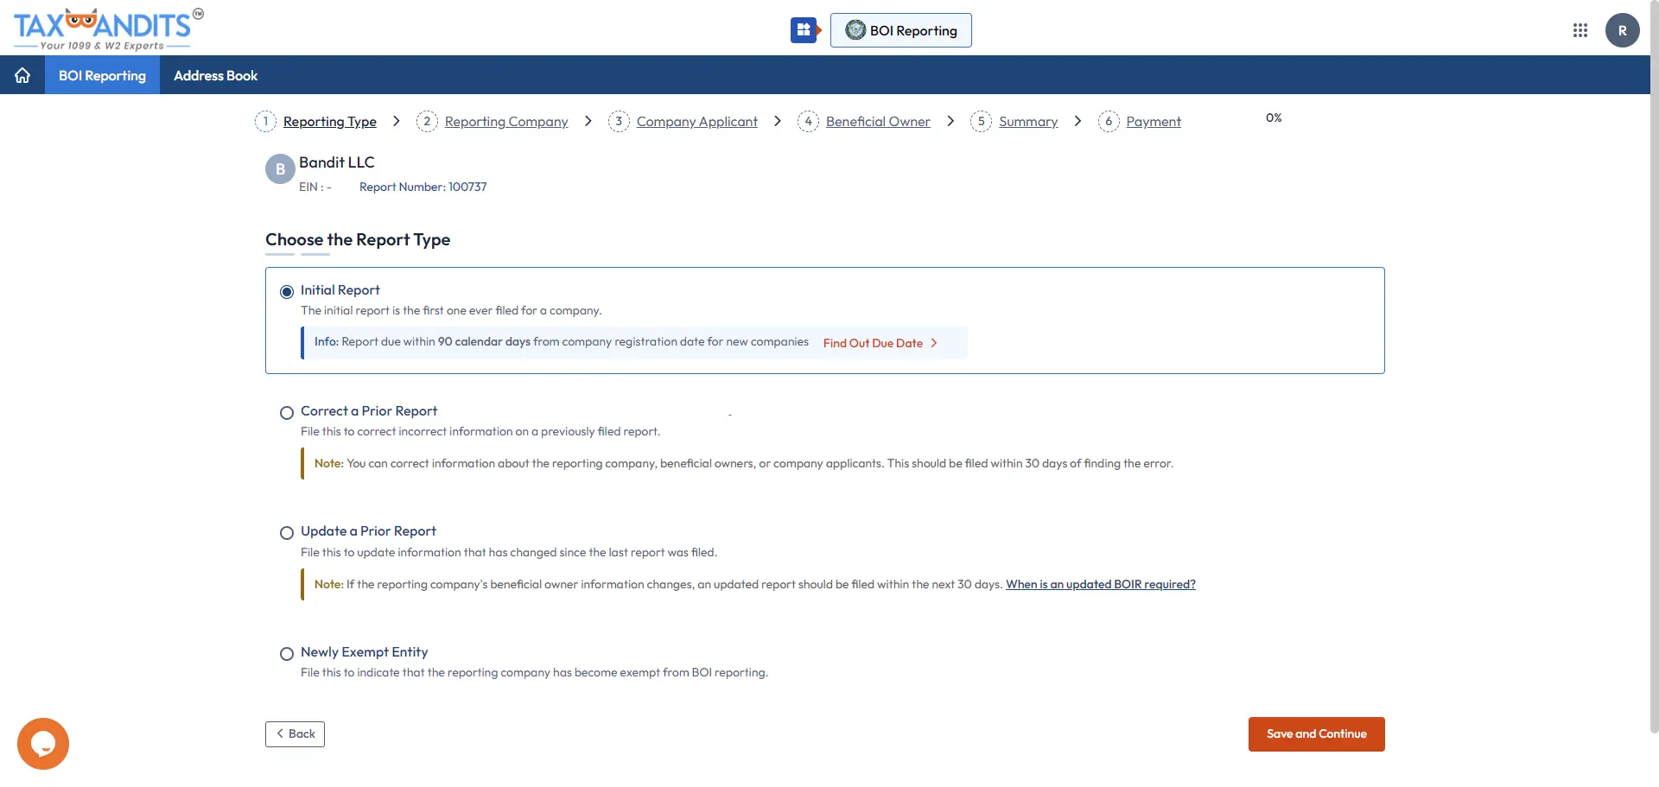Open the chat support bubble
The image size is (1659, 787).
click(x=42, y=743)
